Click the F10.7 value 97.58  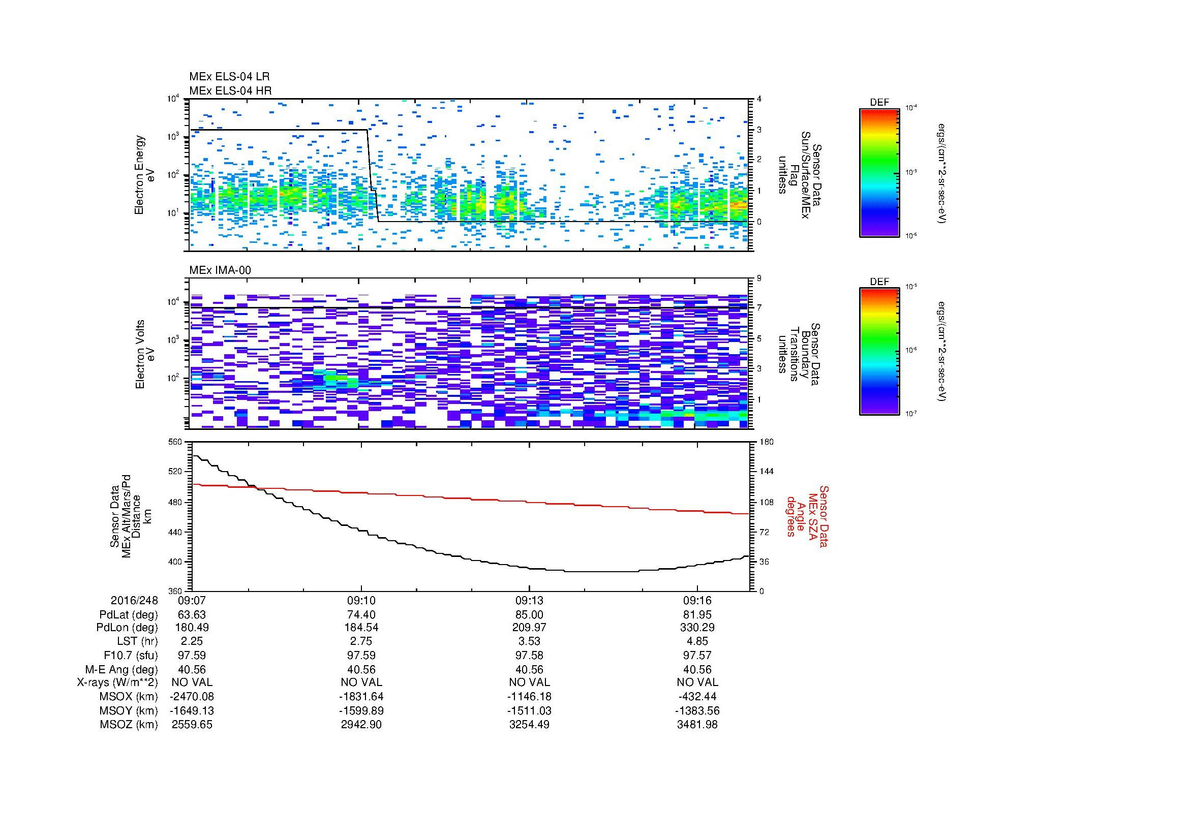(529, 656)
